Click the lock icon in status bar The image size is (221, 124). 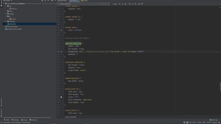[x=219, y=123]
